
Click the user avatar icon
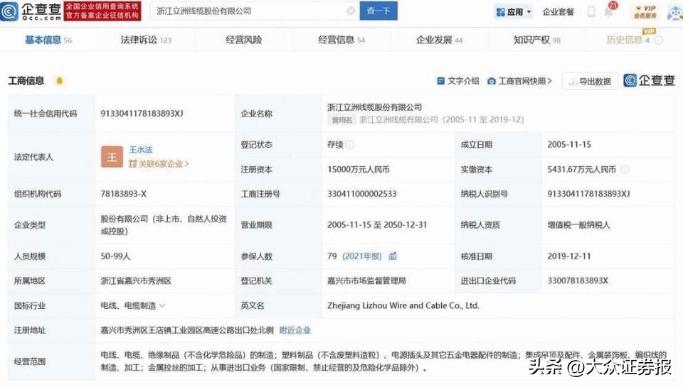[x=674, y=12]
